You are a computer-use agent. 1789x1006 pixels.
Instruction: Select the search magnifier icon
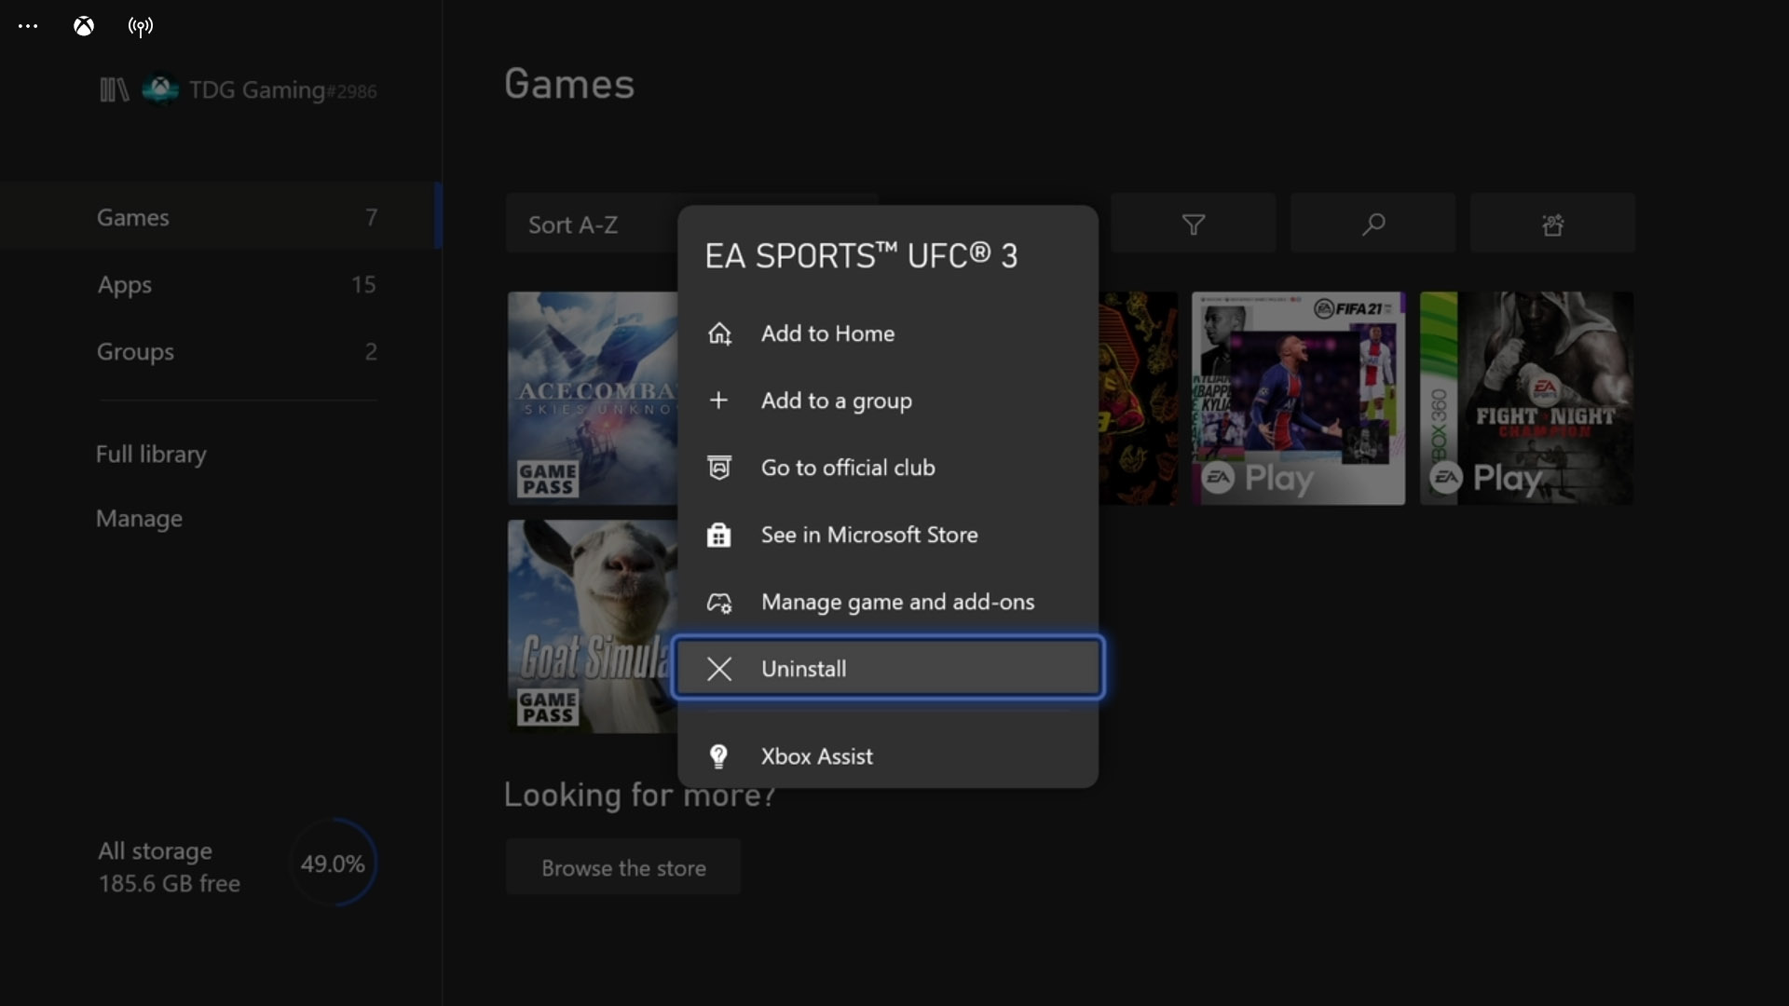click(1372, 224)
